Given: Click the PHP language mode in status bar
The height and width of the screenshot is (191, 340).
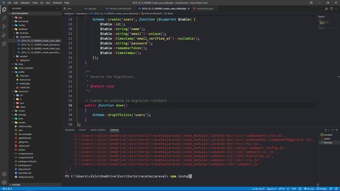Looking at the screenshot, I should click(x=294, y=189).
